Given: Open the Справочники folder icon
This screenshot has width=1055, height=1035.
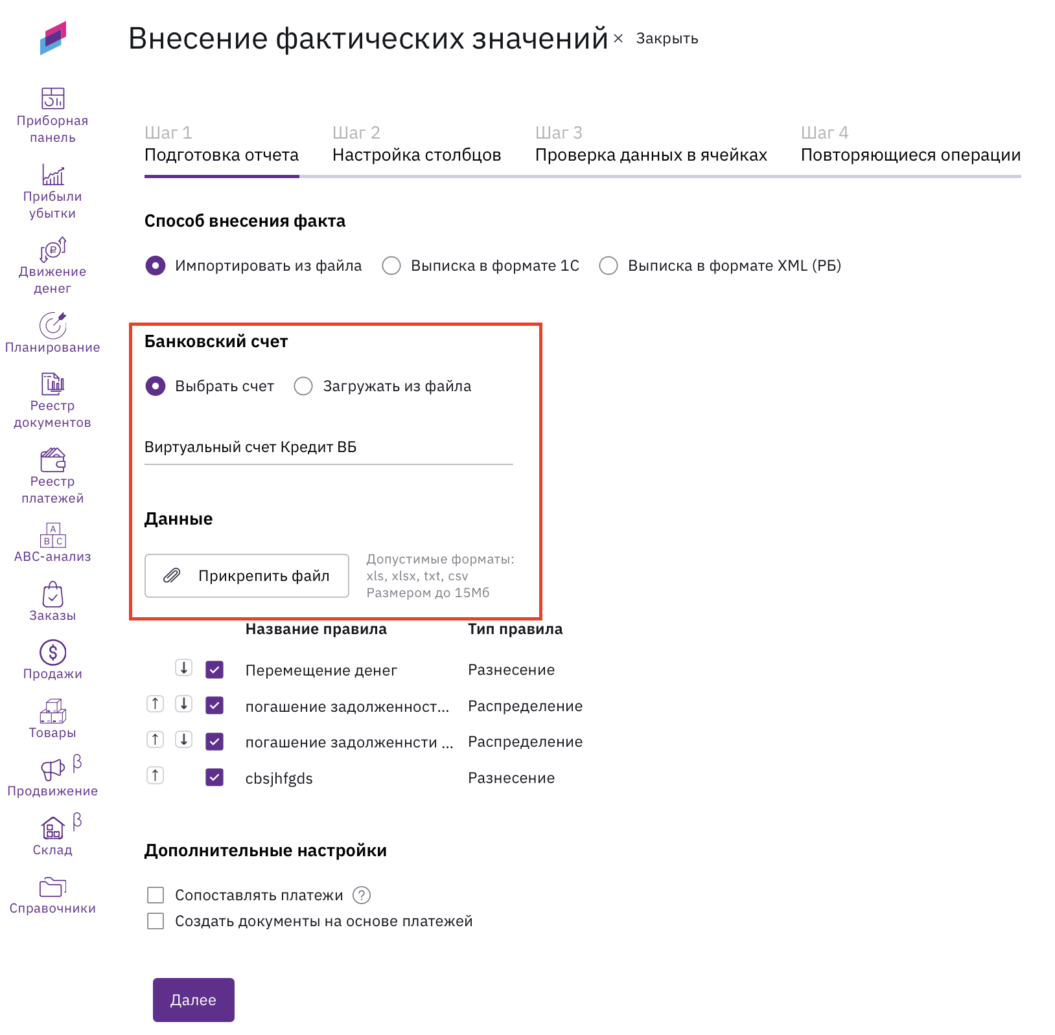Looking at the screenshot, I should click(x=53, y=887).
